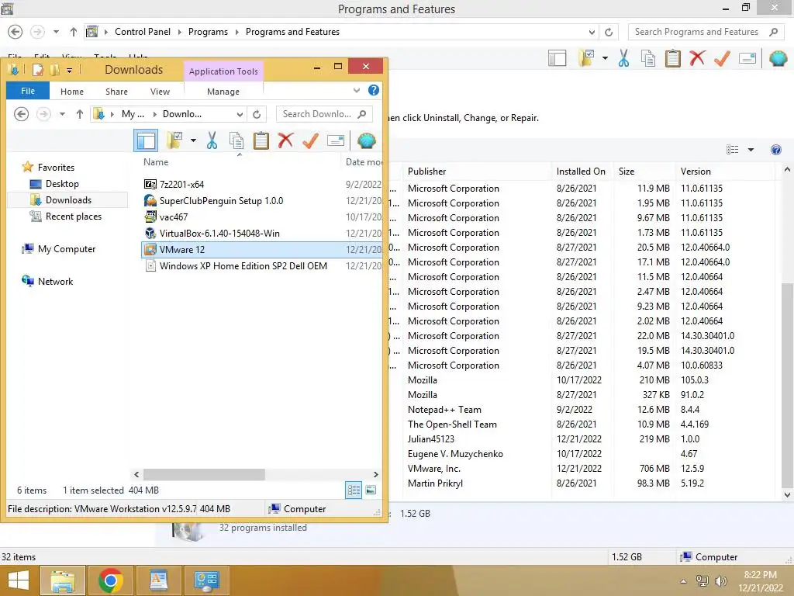Click the checkmark Properties icon in Programs and Features toolbar
This screenshot has height=596, width=794.
(722, 58)
